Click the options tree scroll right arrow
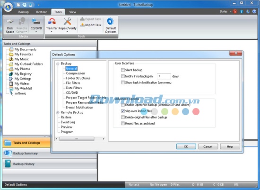Viewport: 260px width, 190px height. 104,139
